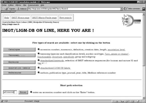Open Composer icon in component bar
The image size is (146, 103).
(x=138, y=101)
